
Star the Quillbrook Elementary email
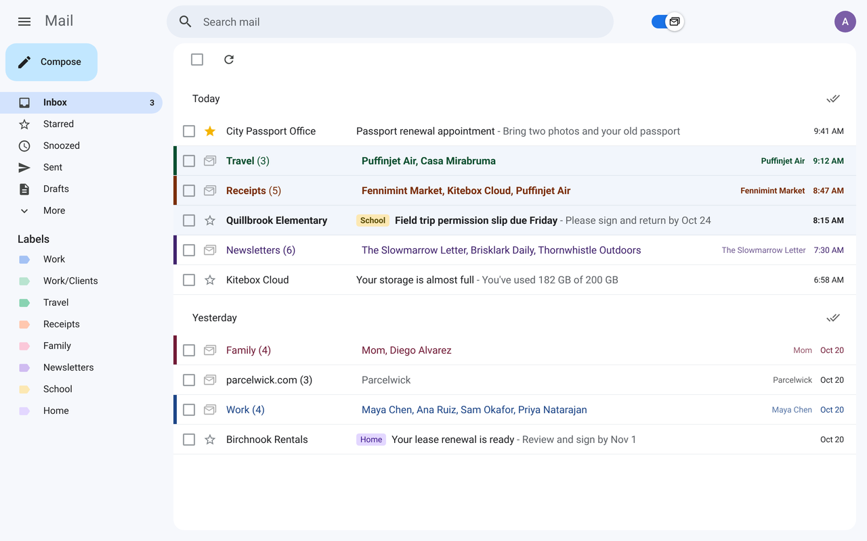click(210, 220)
